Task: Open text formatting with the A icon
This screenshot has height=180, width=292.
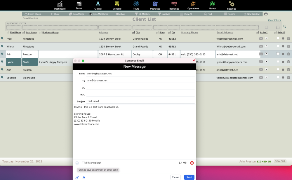Action: 84,177
